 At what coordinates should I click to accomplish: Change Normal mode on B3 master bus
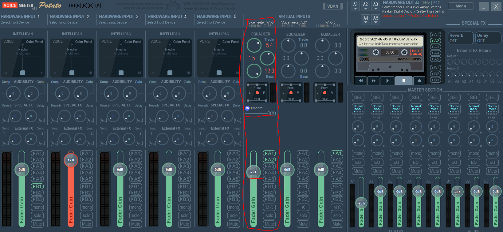pos(492,109)
